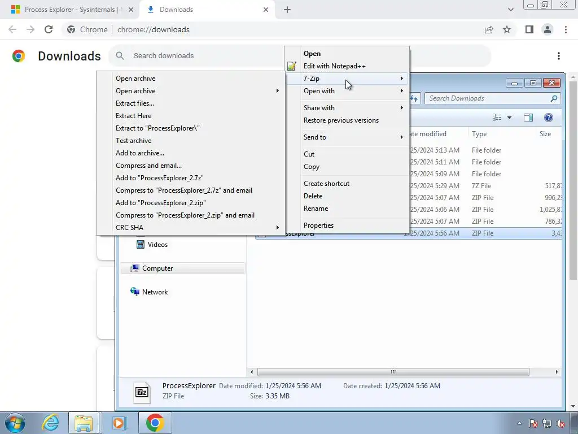Screen dimensions: 578x434
Task: Expand the Share with submenu
Action: [x=347, y=108]
